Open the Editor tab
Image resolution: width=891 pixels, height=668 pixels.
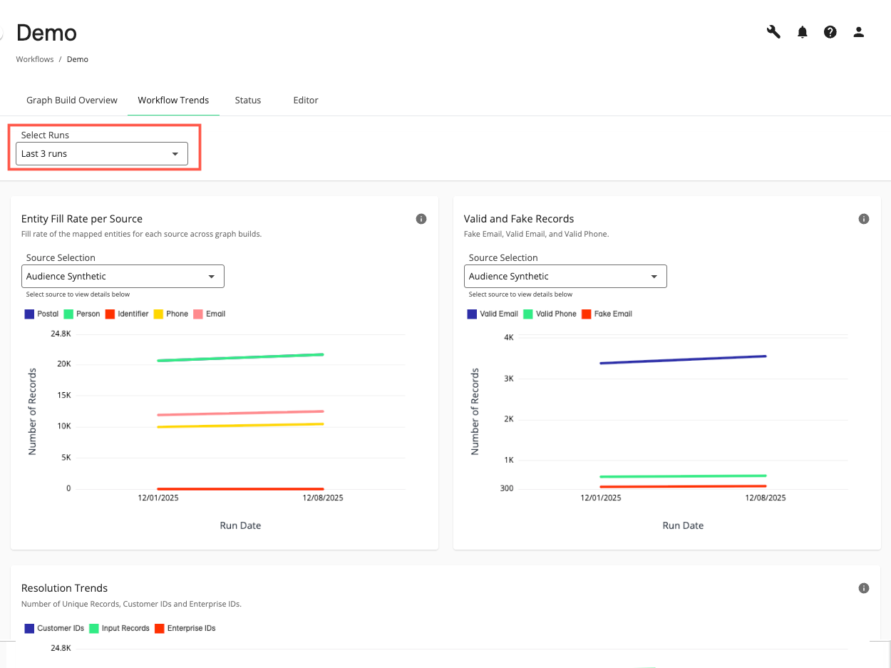click(305, 100)
